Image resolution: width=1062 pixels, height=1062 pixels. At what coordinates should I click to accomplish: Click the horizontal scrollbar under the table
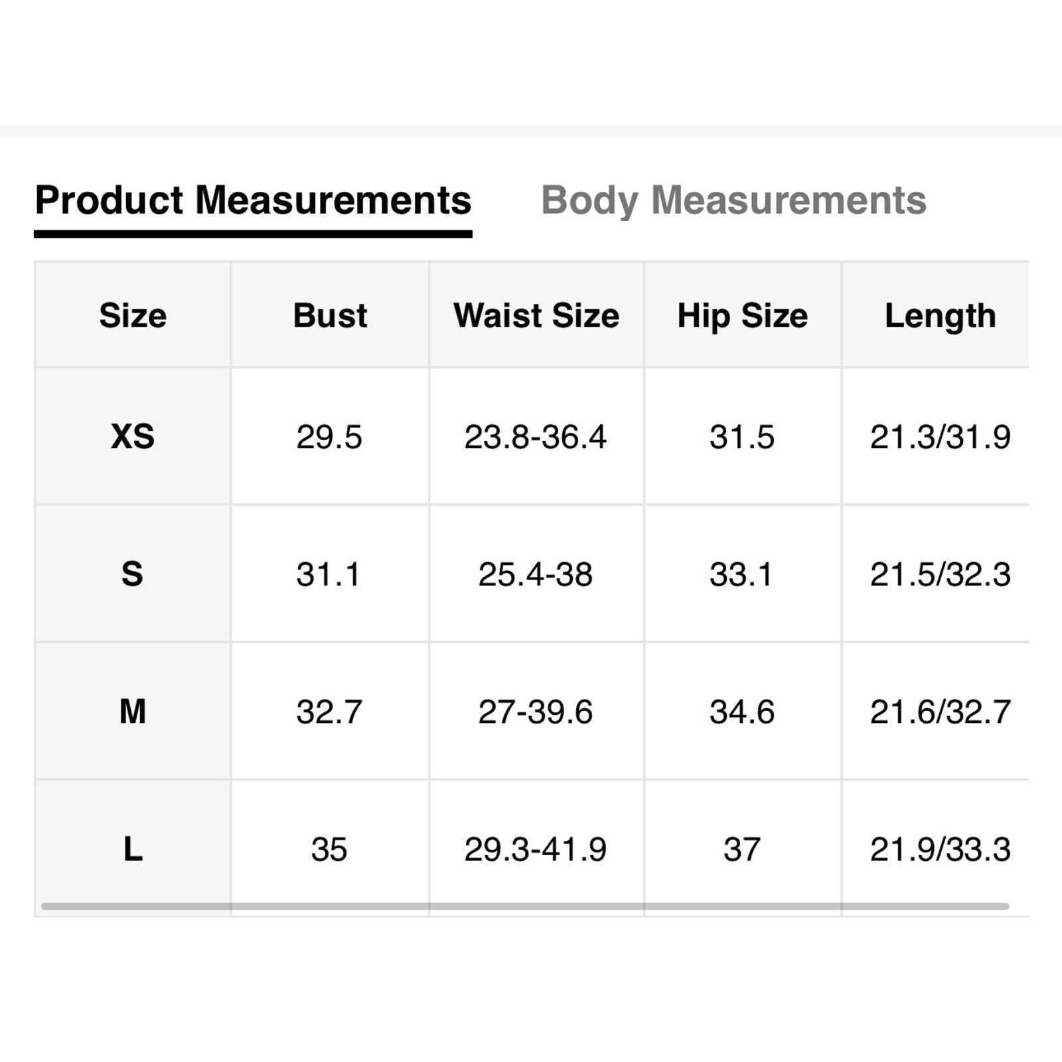[x=524, y=906]
